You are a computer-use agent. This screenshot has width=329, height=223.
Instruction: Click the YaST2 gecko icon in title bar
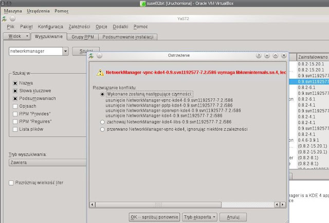pyautogui.click(x=4, y=19)
